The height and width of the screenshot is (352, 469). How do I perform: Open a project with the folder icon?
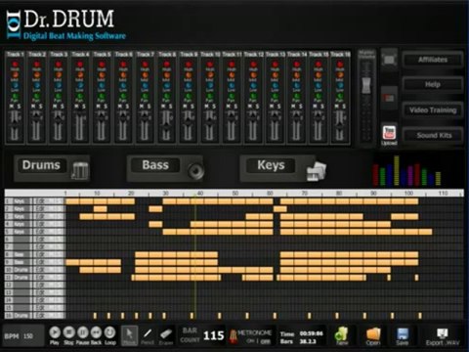(x=373, y=336)
